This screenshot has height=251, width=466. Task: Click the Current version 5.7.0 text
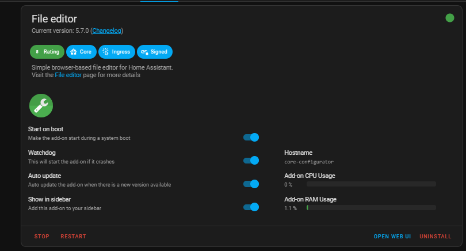pyautogui.click(x=60, y=31)
